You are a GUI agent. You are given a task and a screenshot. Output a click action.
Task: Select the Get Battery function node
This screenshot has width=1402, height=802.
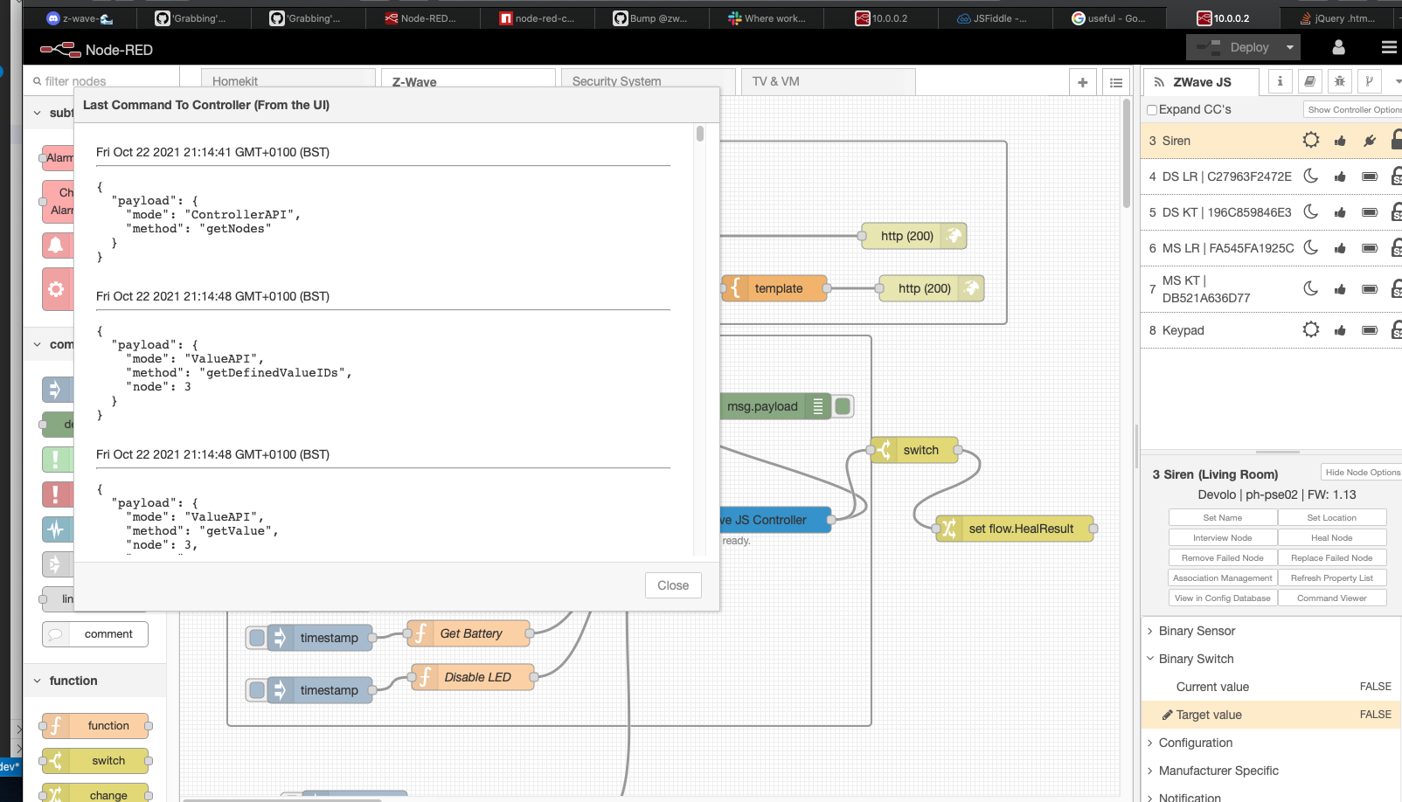point(469,633)
